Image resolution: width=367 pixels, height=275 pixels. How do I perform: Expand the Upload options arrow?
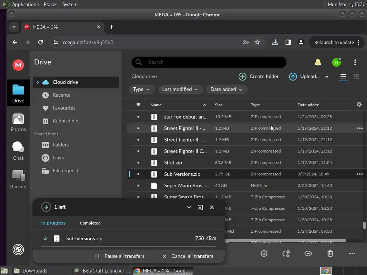pos(327,77)
